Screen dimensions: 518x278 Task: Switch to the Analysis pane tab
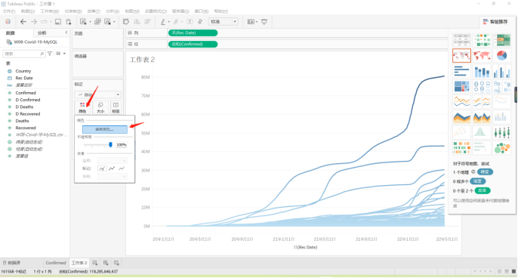point(42,33)
